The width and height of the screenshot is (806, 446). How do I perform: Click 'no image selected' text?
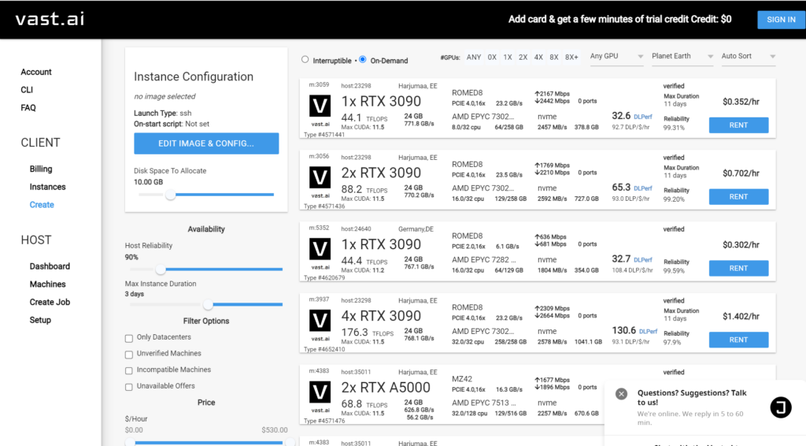pyautogui.click(x=165, y=96)
